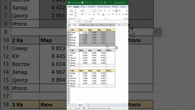Open the font size combo box

(x=97, y=11)
